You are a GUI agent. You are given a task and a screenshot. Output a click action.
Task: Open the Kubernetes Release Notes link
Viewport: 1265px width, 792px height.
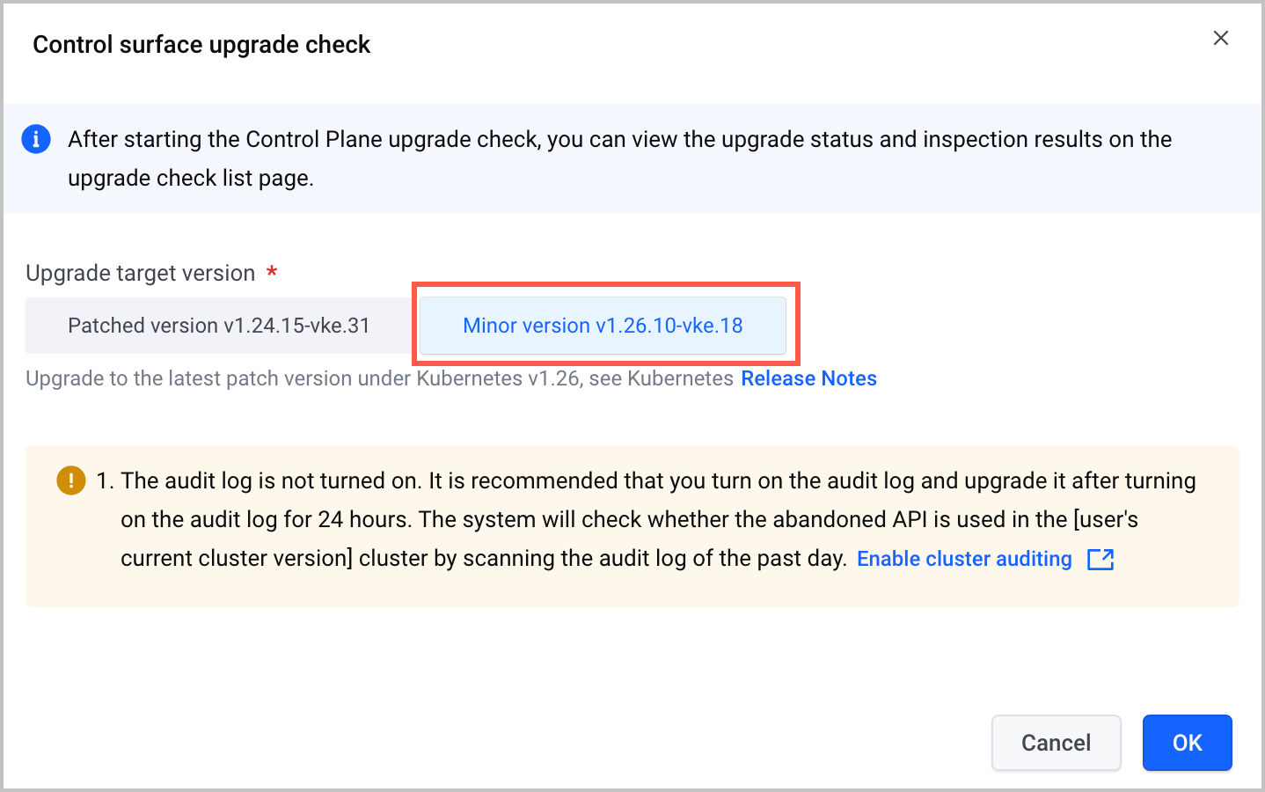click(808, 378)
